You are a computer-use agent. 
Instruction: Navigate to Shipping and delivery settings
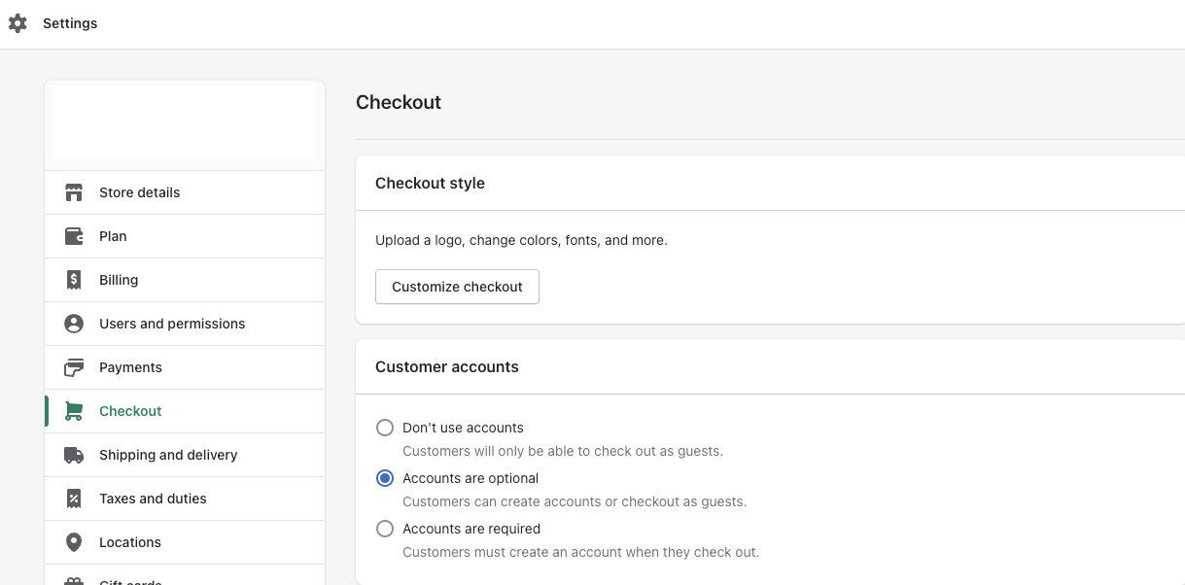pos(167,454)
